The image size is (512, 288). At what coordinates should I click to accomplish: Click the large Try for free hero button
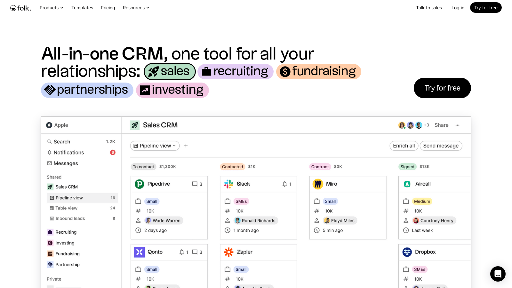point(442,88)
